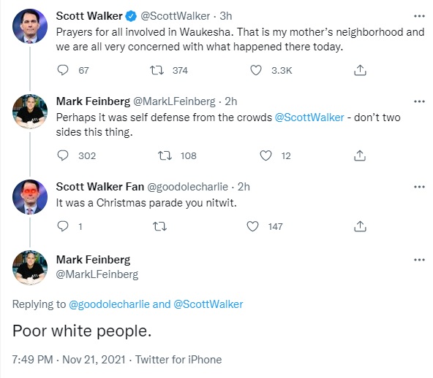The height and width of the screenshot is (378, 433).
Task: Open the @ScottWalker mention in Feinberg's reply
Action: (309, 117)
